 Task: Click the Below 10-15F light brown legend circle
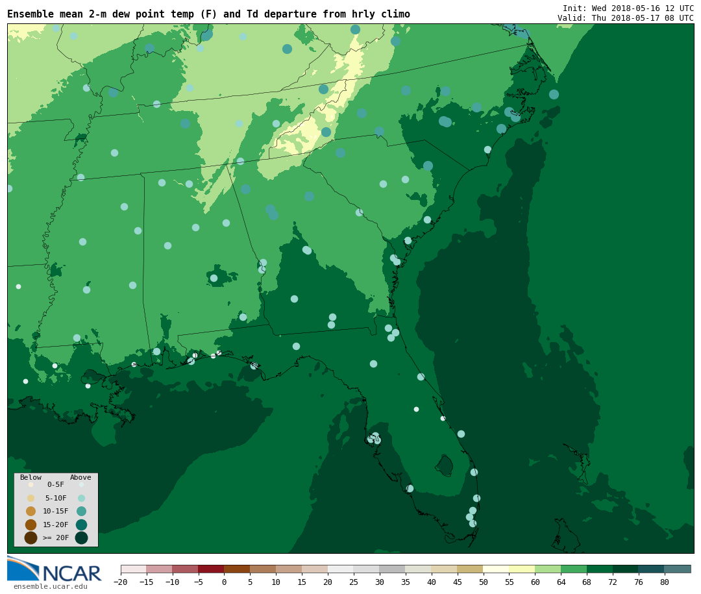[x=31, y=512]
